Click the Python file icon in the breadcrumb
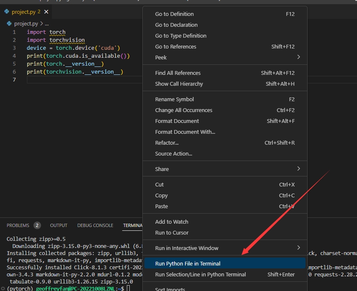 9,24
